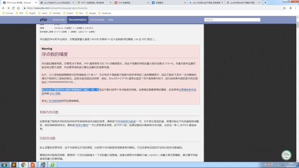
Task: Click the php.net Search field
Action: 232,20
